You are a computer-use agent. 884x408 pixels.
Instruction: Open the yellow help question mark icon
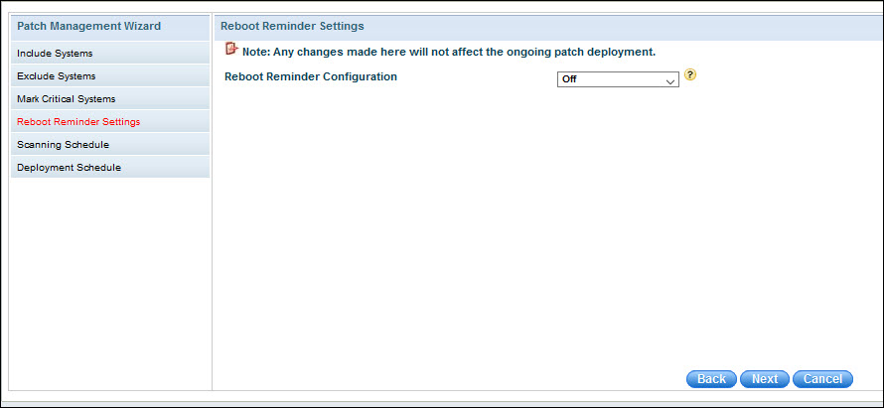pyautogui.click(x=690, y=76)
